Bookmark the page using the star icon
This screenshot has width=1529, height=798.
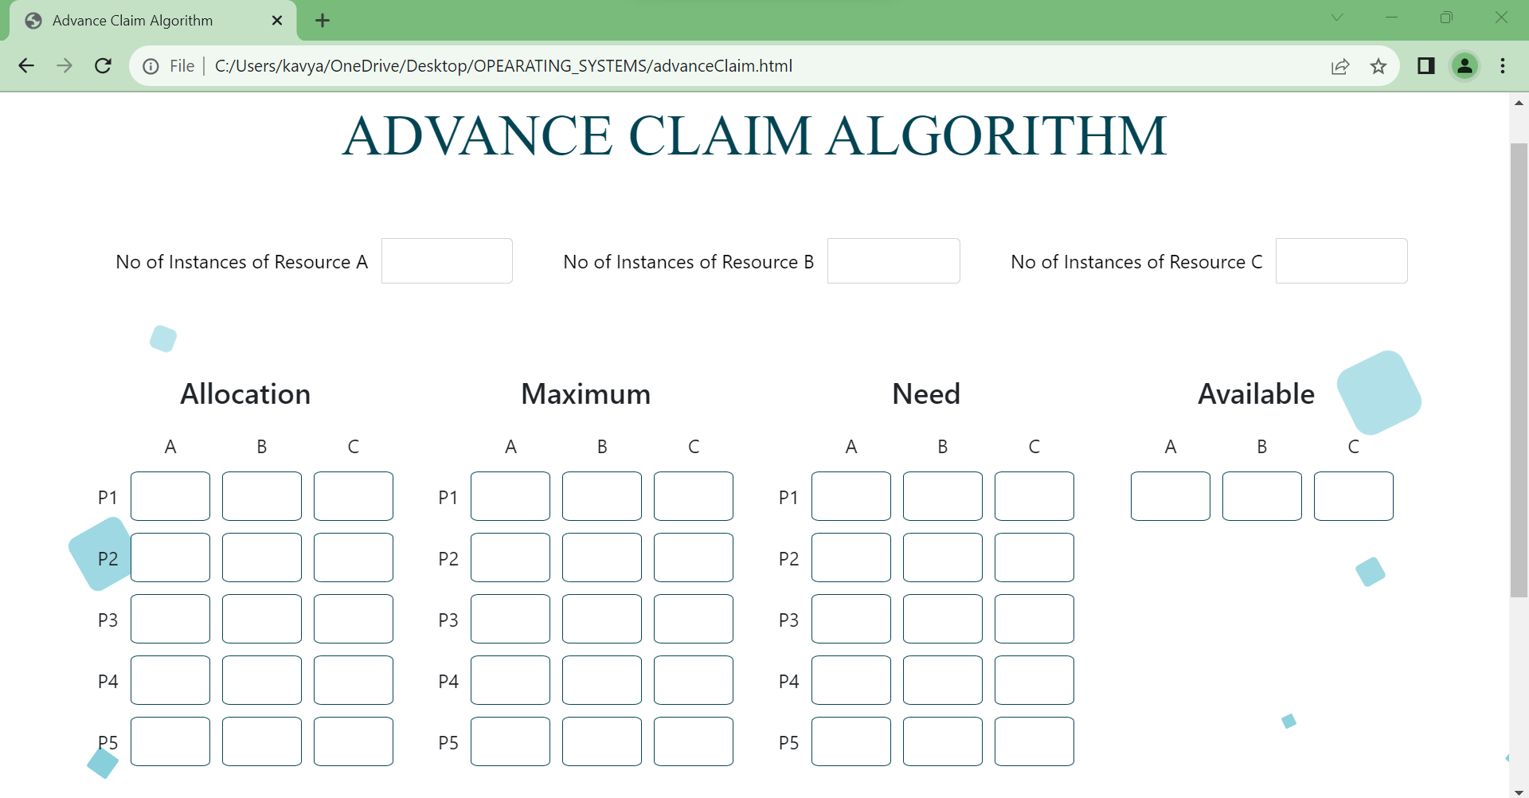[x=1378, y=66]
